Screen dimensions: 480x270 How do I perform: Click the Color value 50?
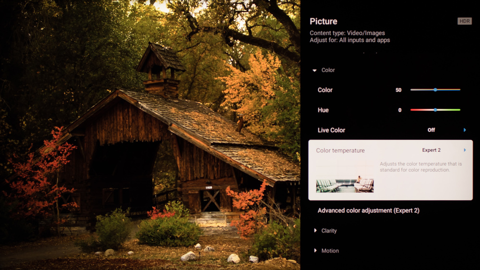tap(398, 90)
